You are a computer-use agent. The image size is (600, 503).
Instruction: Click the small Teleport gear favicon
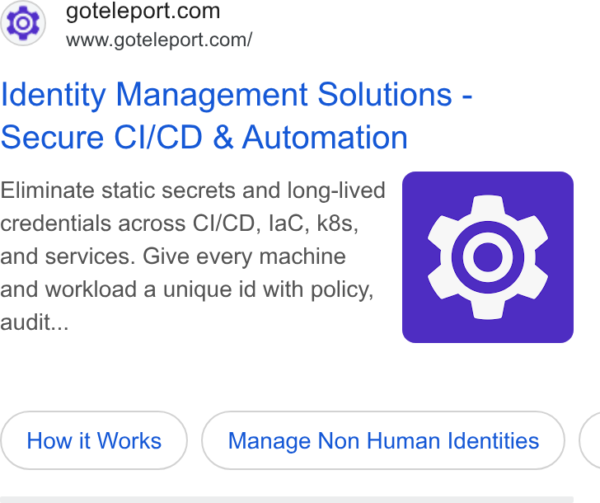(x=23, y=23)
